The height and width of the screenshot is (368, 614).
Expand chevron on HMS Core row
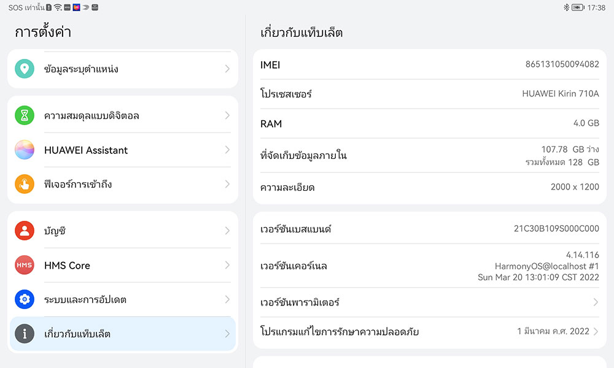pyautogui.click(x=227, y=265)
